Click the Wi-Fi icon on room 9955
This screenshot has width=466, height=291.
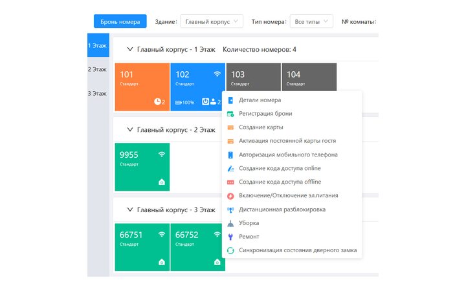[161, 155]
